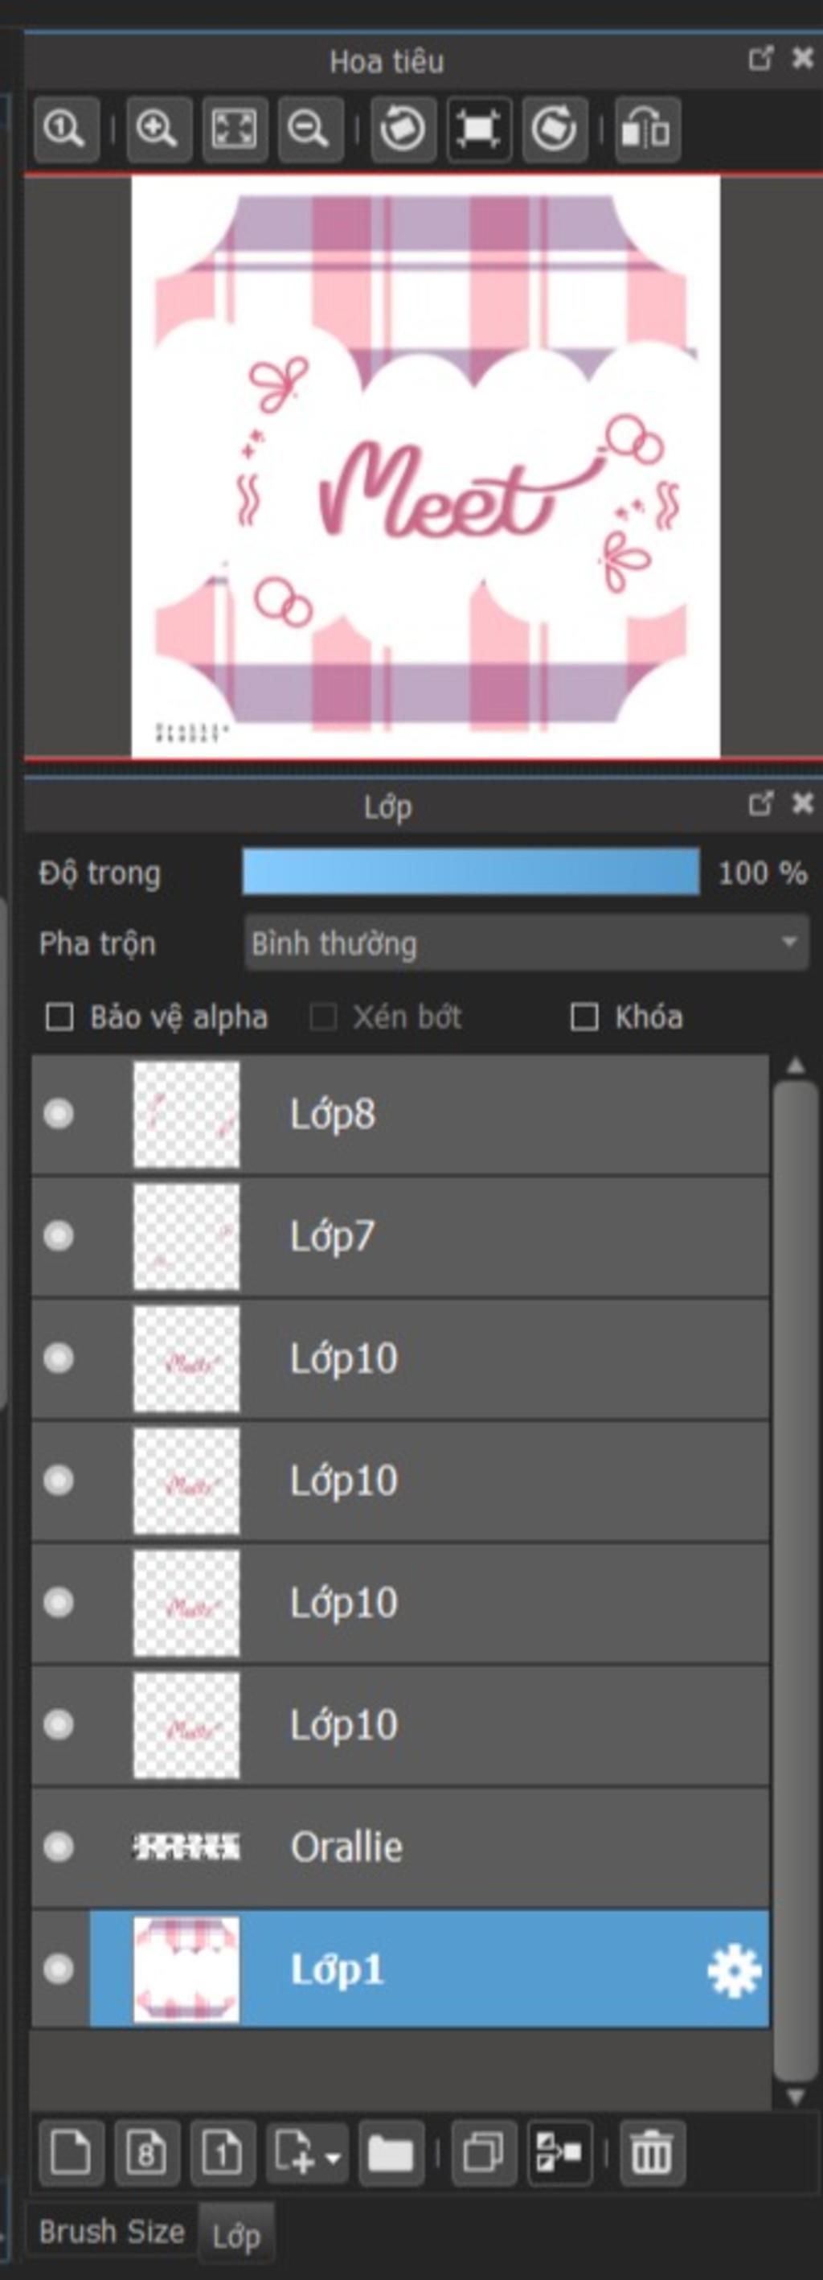
Task: Adjust the Độ trong opacity slider
Action: [x=471, y=873]
